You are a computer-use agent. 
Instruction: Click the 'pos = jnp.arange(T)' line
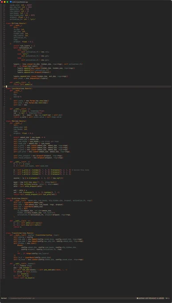point(22,268)
